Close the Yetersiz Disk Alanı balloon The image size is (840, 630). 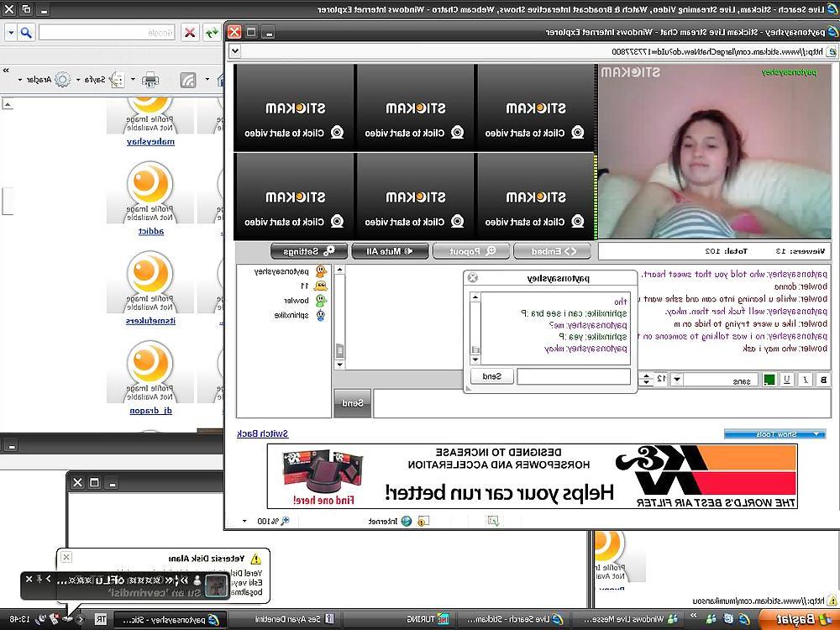tap(66, 557)
